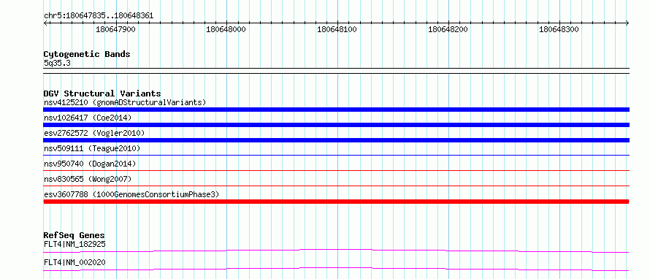Select the RefSeq Genes track title
Viewport: 650px width, 279px height.
tap(74, 235)
